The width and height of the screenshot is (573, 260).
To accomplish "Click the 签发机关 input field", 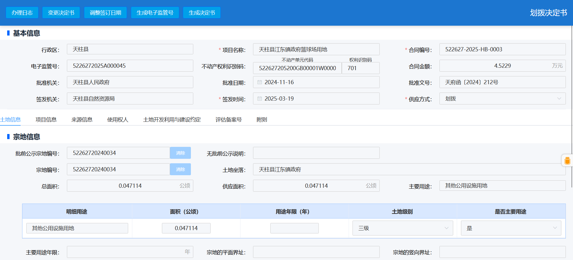I will point(130,99).
